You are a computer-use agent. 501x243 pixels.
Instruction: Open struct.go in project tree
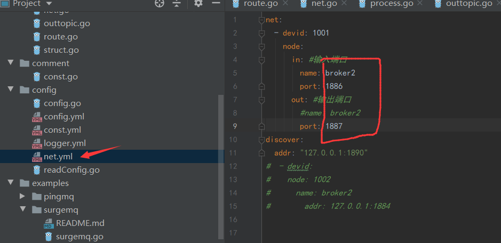pyautogui.click(x=61, y=50)
